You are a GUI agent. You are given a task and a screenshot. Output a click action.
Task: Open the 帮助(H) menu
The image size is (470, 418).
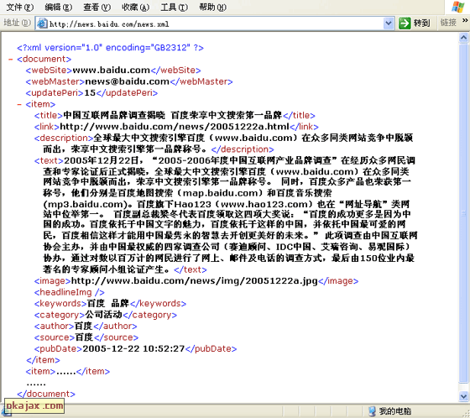212,7
